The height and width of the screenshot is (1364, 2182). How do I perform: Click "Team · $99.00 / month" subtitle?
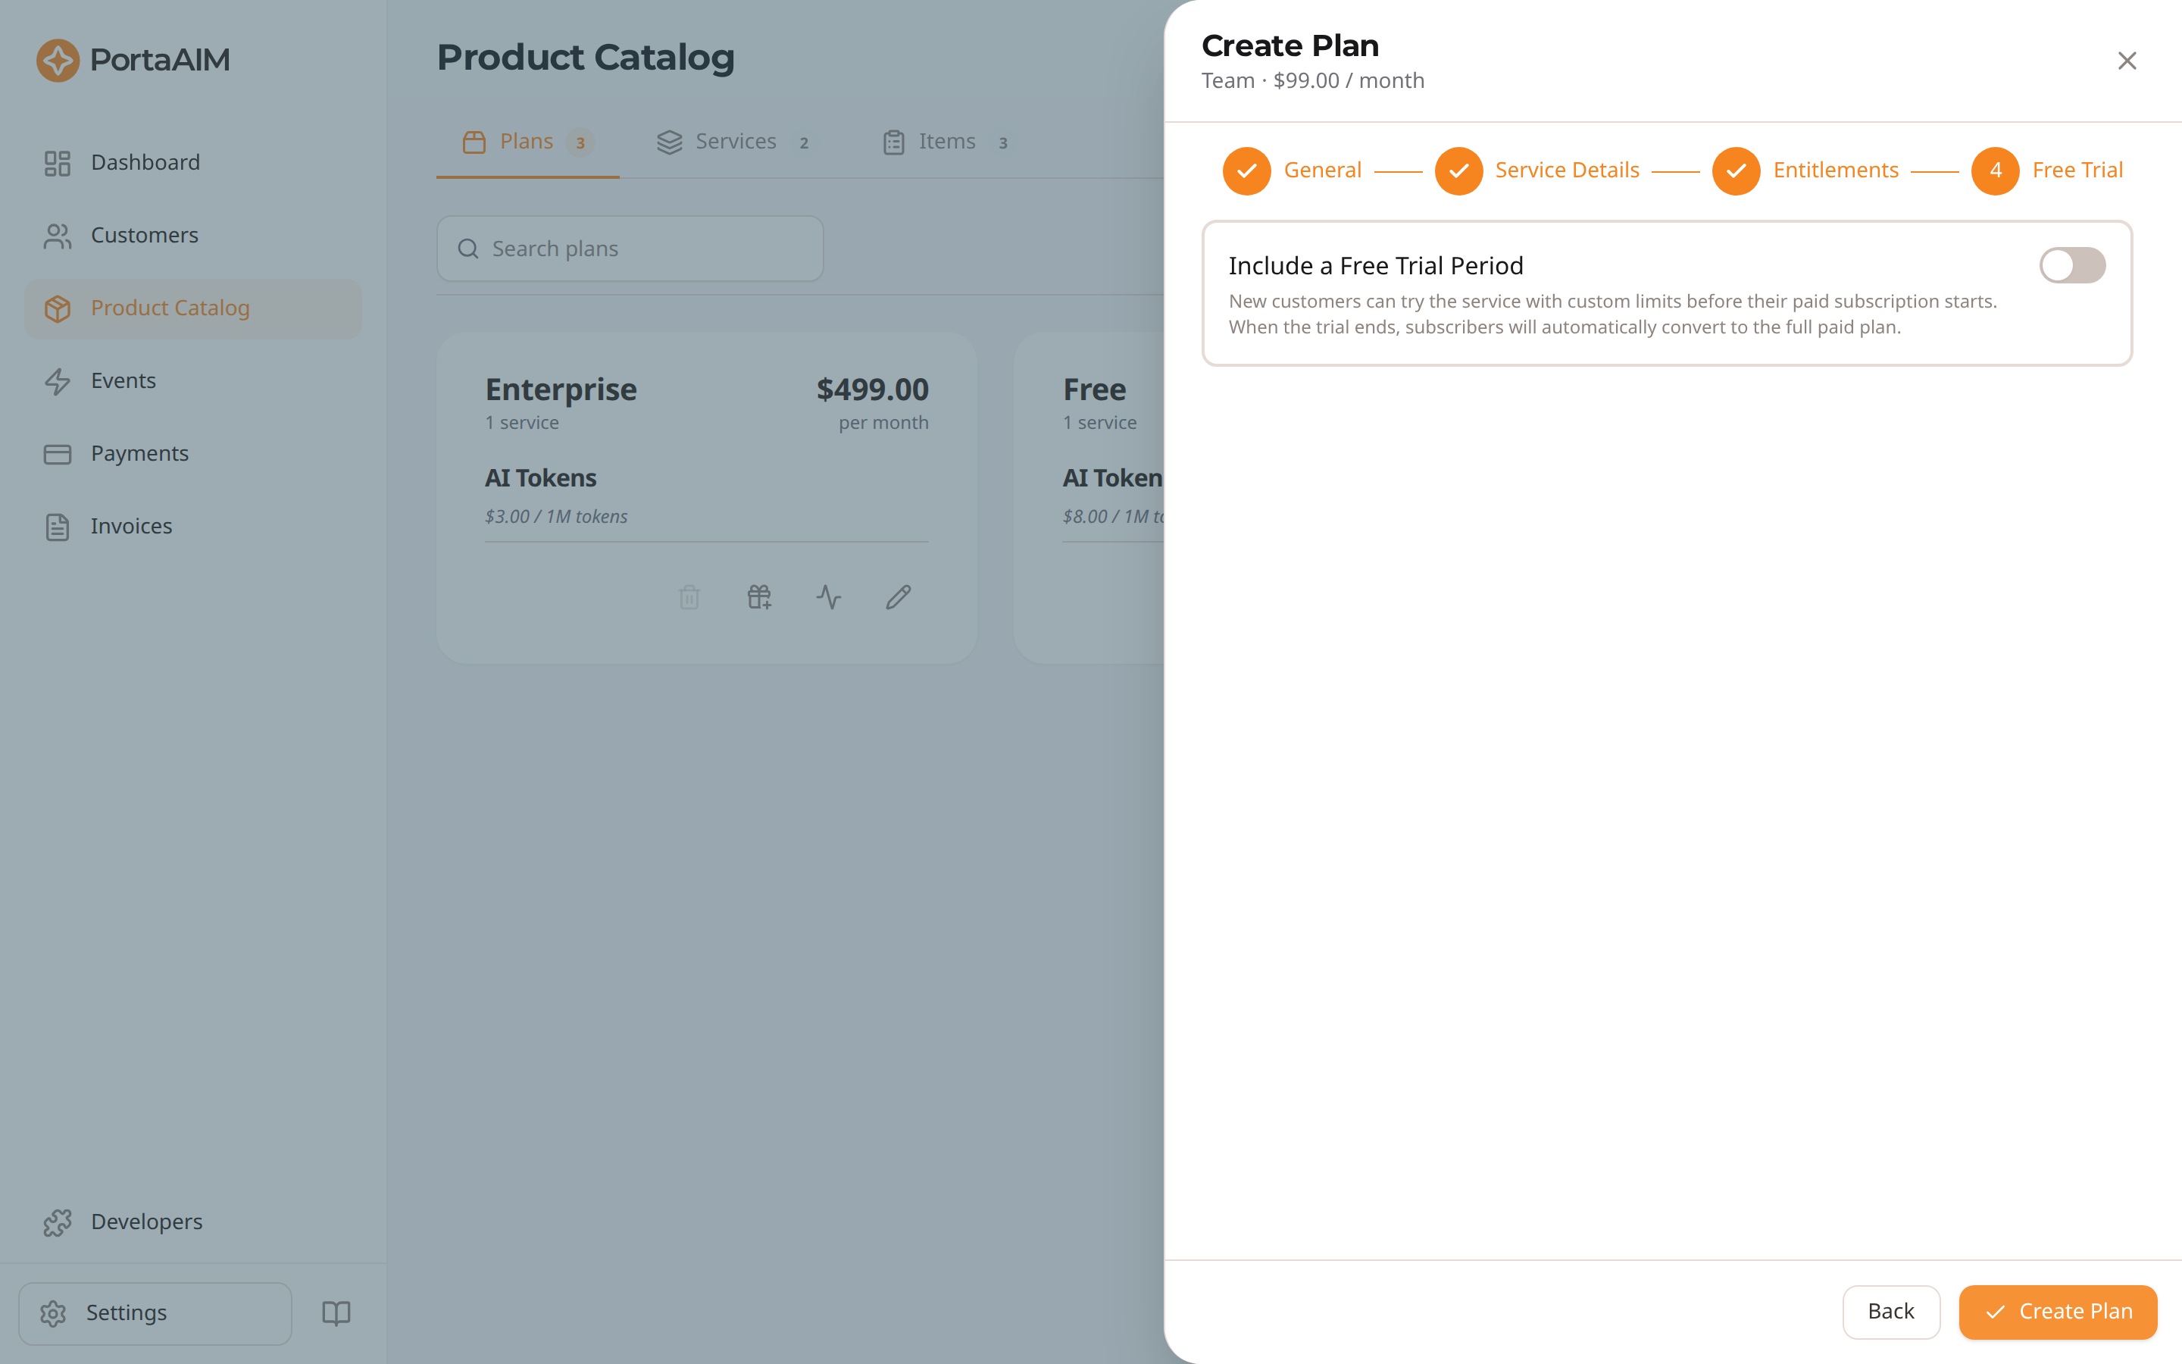pyautogui.click(x=1313, y=80)
